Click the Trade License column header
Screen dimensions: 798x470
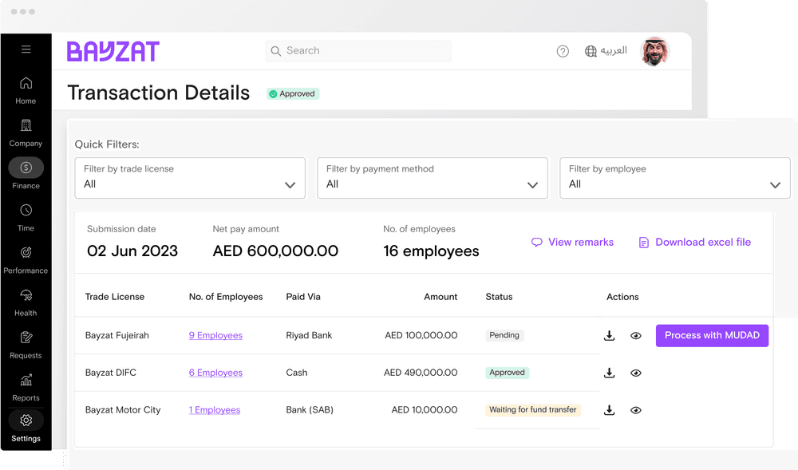(114, 297)
